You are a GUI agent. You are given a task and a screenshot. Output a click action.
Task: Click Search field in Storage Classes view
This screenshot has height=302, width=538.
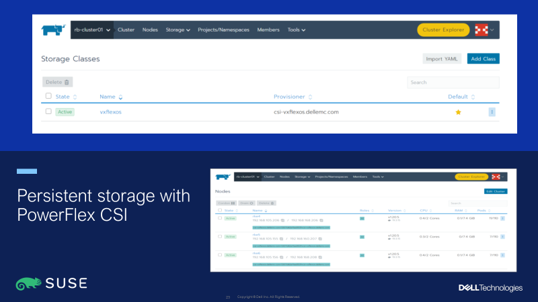tap(453, 83)
